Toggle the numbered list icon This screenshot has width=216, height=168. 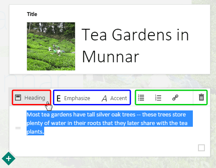point(158,98)
